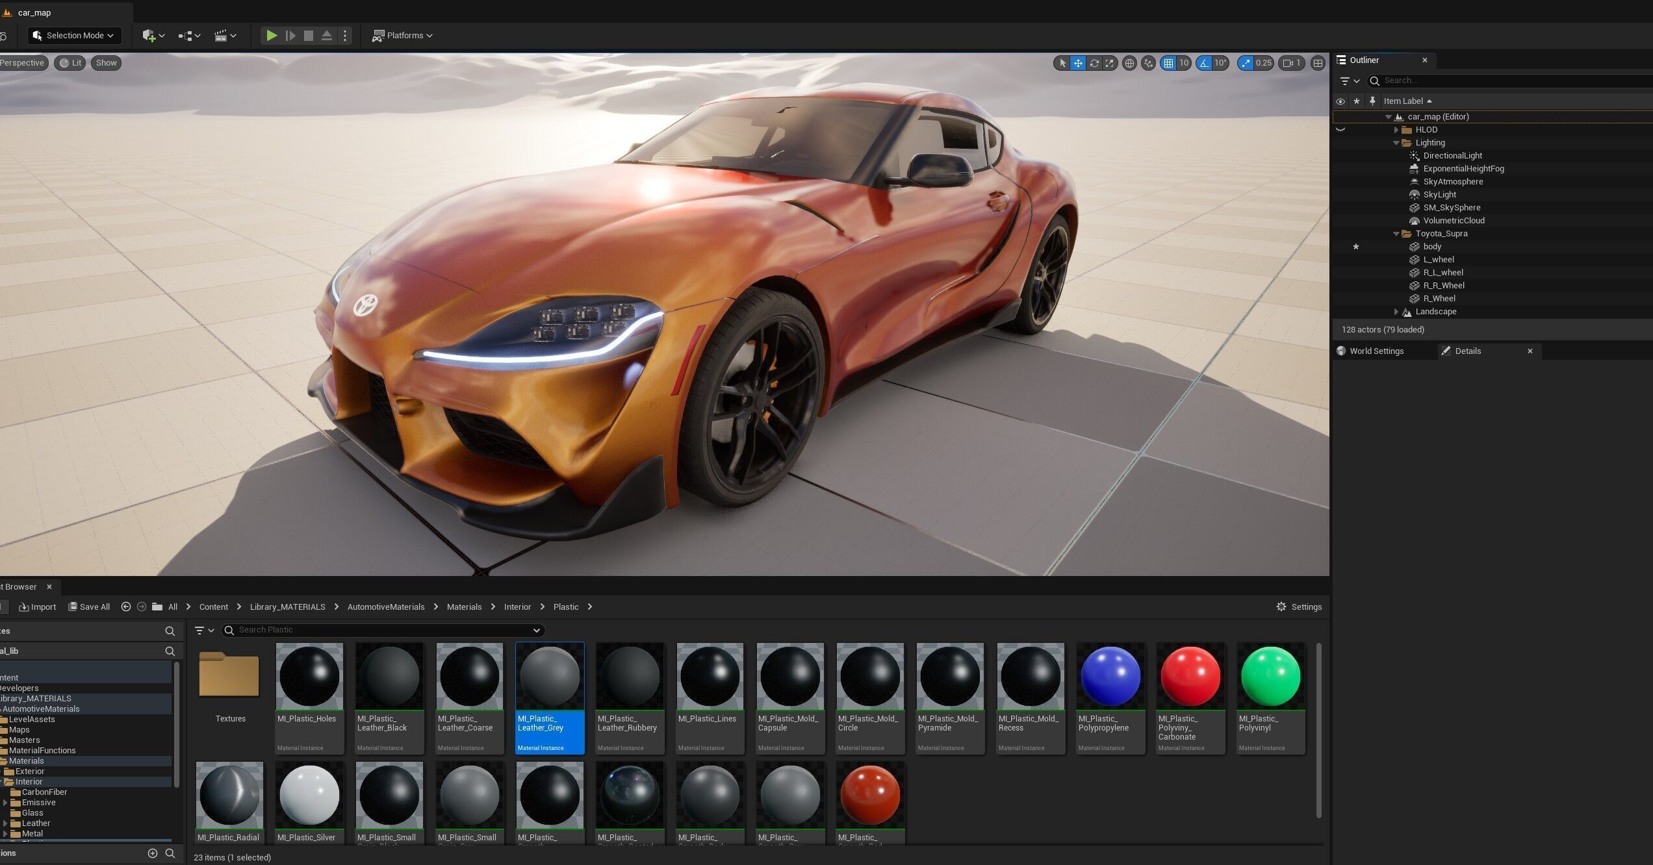Click the Import button
The image size is (1653, 865).
(37, 607)
